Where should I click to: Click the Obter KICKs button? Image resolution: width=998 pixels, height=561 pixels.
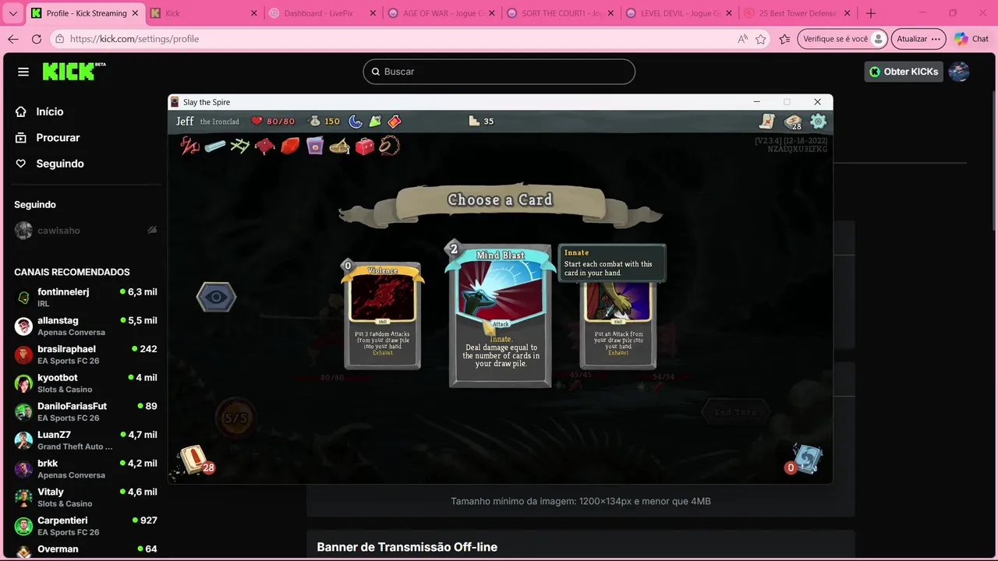click(904, 72)
